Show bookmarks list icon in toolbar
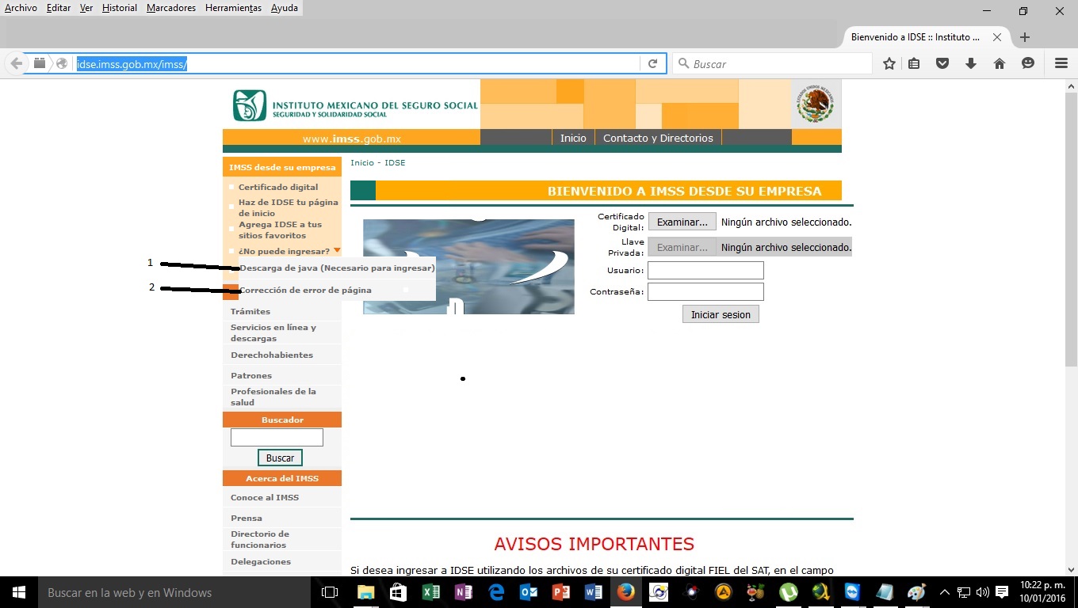The width and height of the screenshot is (1078, 608). point(914,64)
